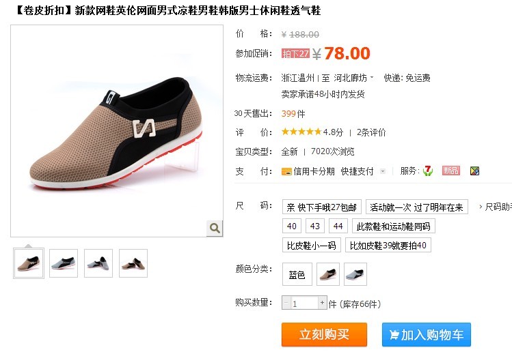Click the 7-day return service icon
The image size is (512, 354).
428,171
